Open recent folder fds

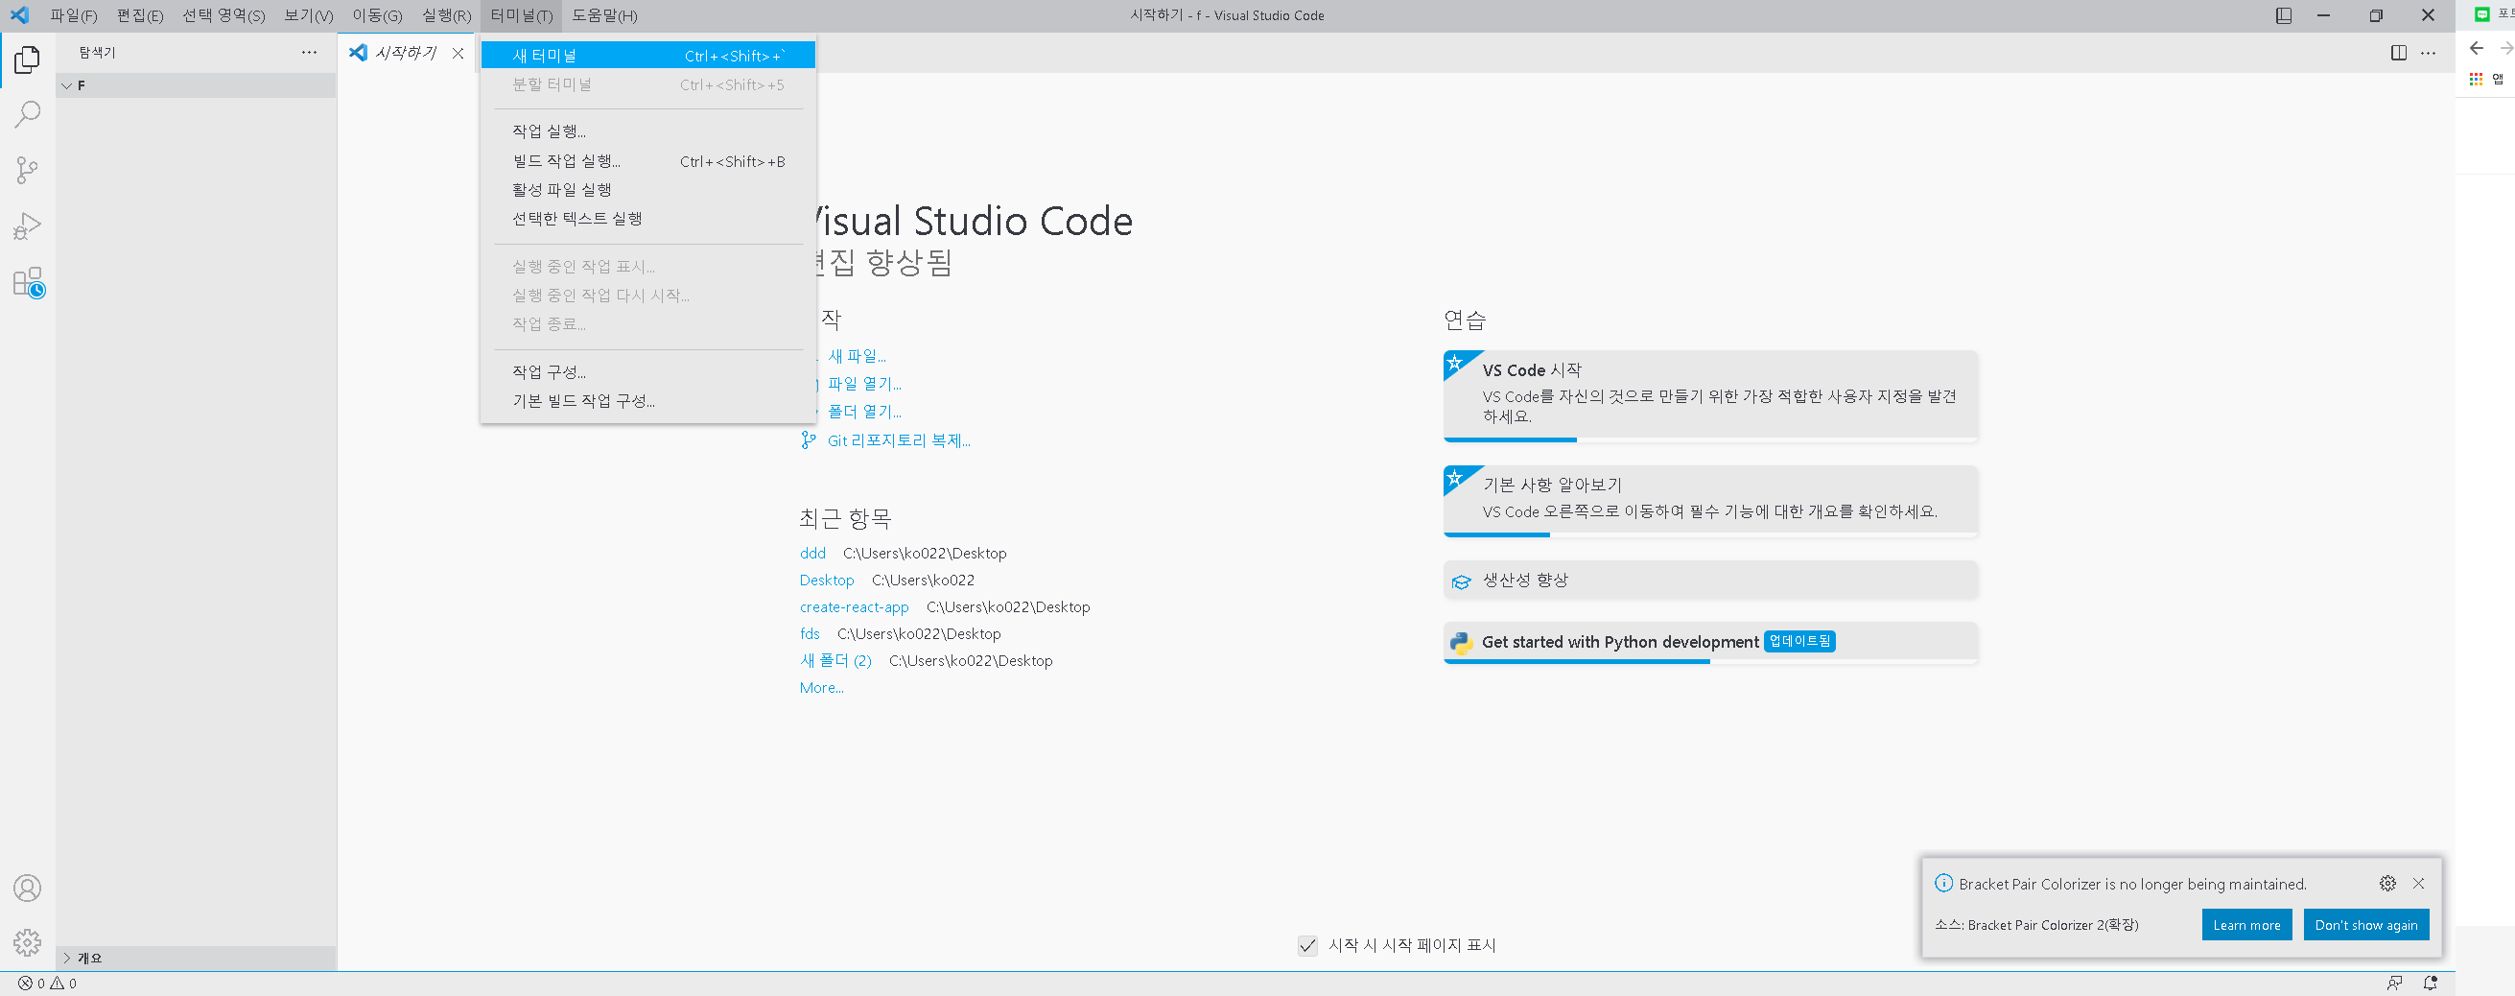[810, 633]
